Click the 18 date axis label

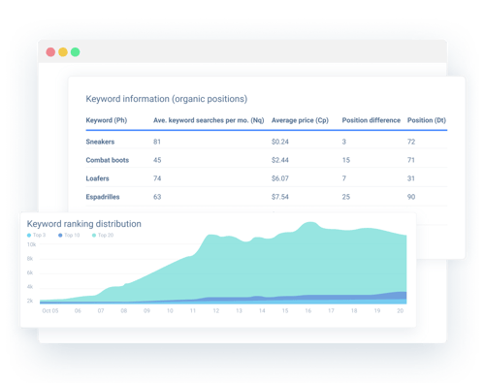click(354, 310)
